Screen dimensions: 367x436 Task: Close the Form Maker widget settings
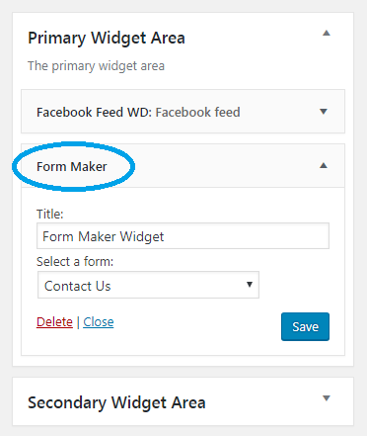coord(99,322)
